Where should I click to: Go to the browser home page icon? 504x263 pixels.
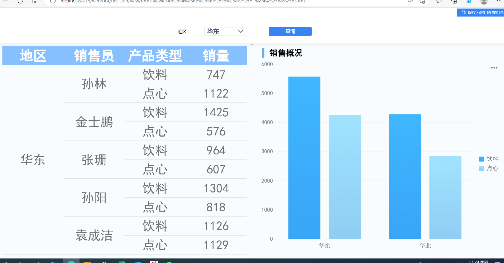click(x=35, y=1)
